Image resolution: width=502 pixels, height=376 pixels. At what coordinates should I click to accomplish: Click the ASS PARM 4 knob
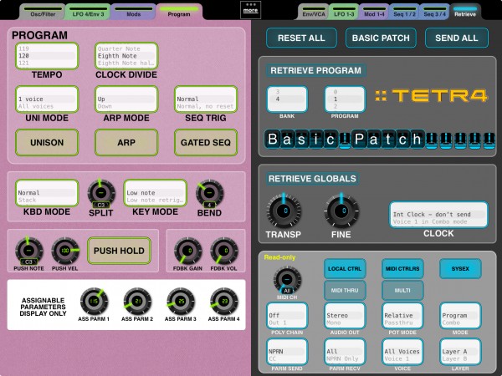coord(223,301)
